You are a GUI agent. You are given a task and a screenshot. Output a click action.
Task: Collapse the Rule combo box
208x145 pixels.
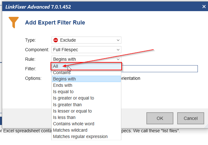[86, 59]
